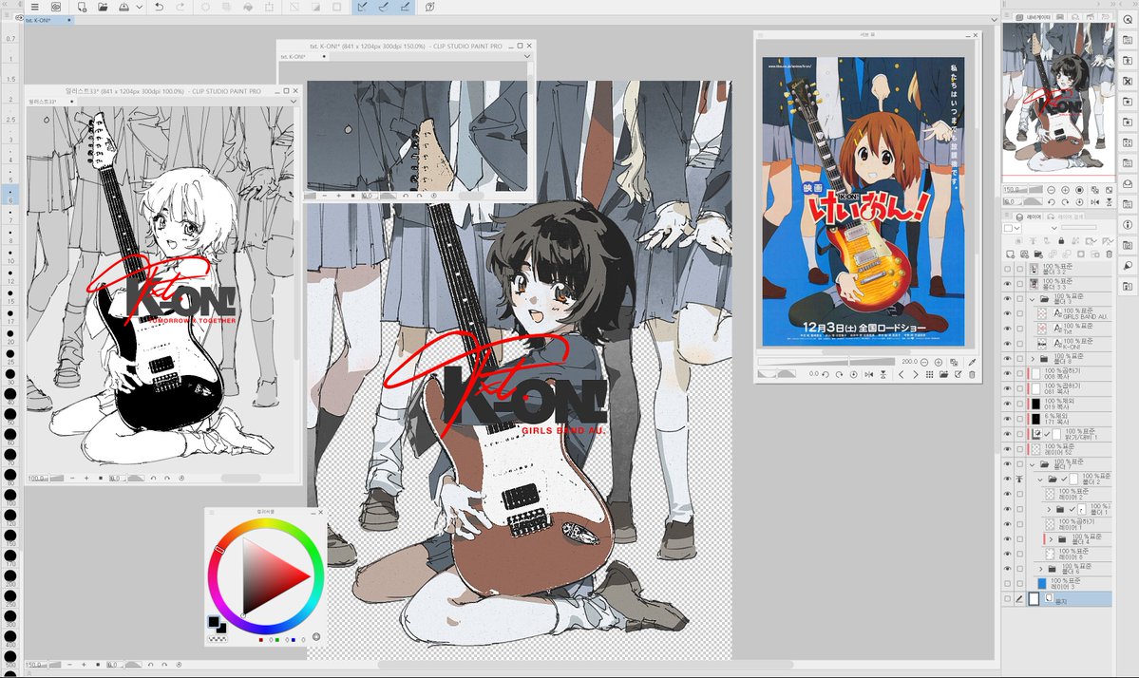Expand the 폴더 8 folder
The image size is (1139, 678).
[x=1033, y=359]
